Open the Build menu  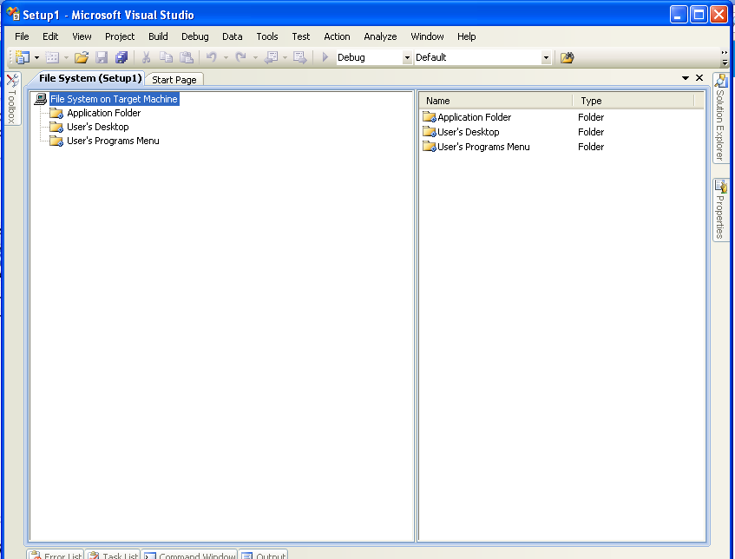(x=157, y=36)
